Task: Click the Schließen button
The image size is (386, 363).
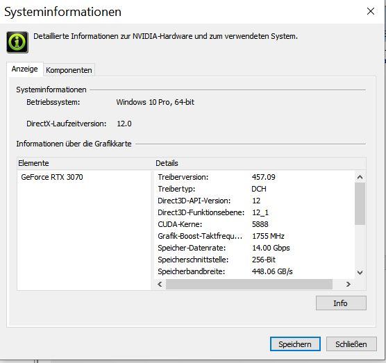Action: pyautogui.click(x=351, y=344)
